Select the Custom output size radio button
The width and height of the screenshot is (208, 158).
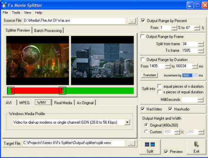146,132
